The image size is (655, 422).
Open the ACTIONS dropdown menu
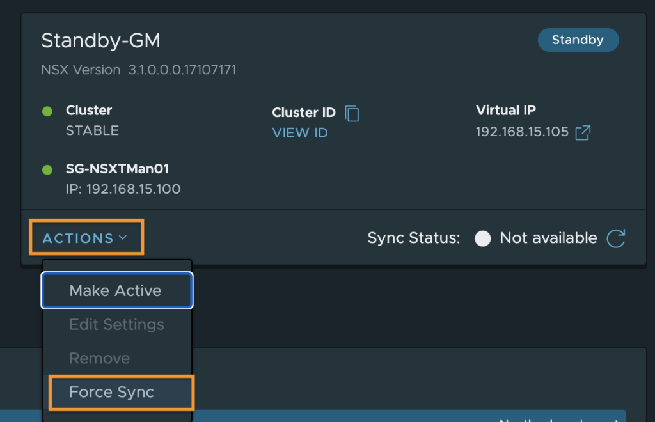click(x=85, y=238)
